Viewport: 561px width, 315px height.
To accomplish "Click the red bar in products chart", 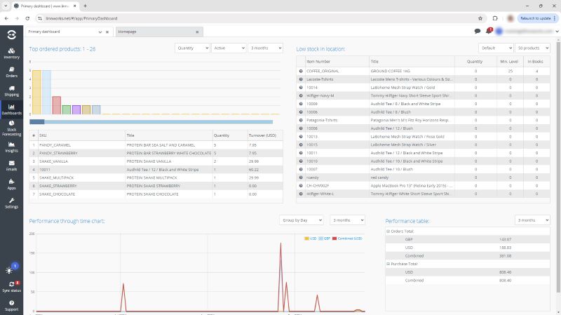I will (x=57, y=105).
